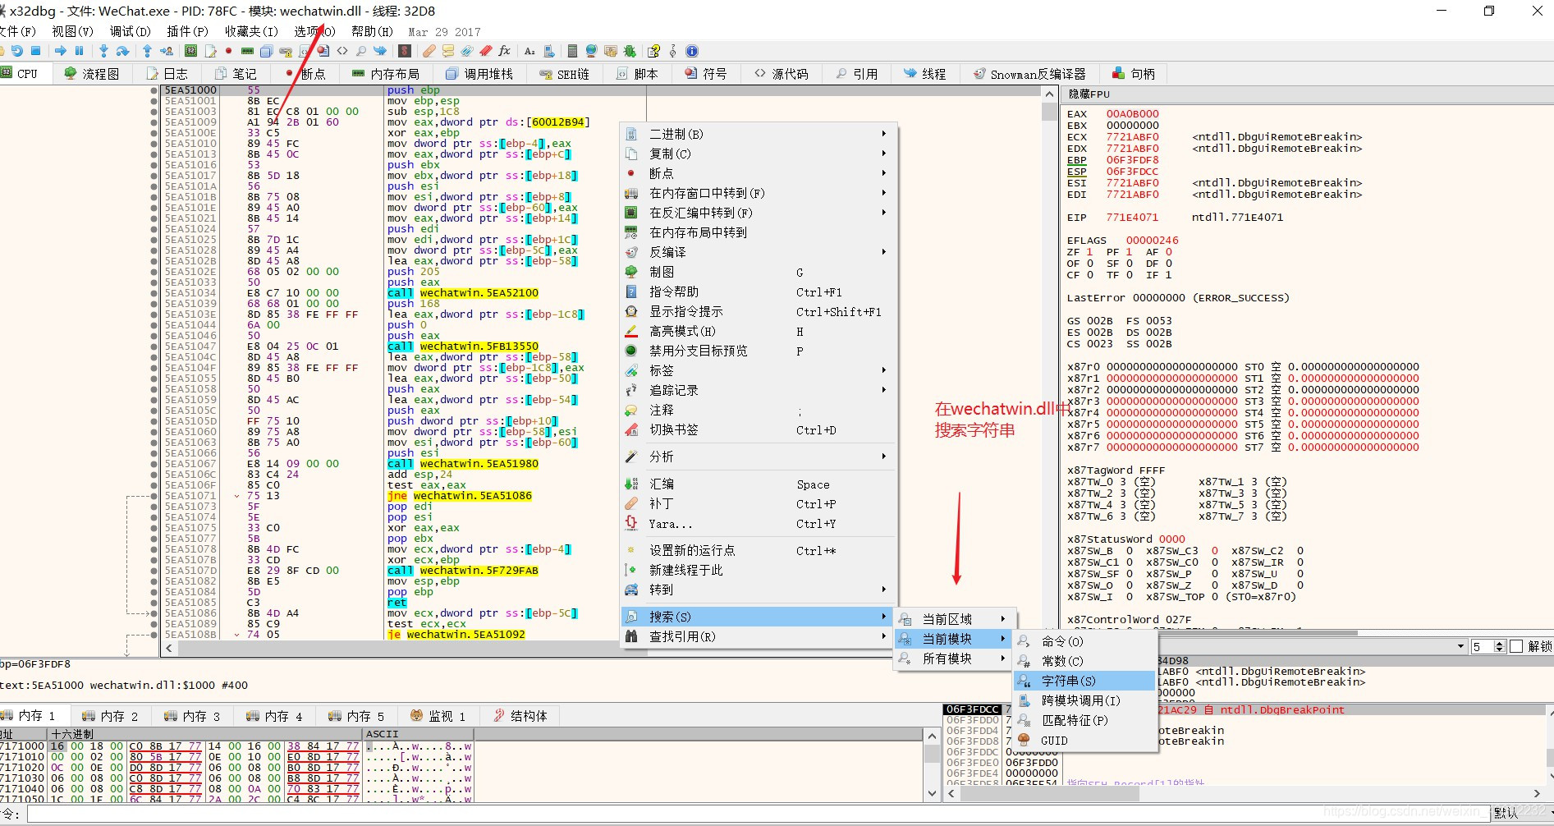Click 汇编 entry in the context menu
1554x826 pixels.
click(x=759, y=484)
